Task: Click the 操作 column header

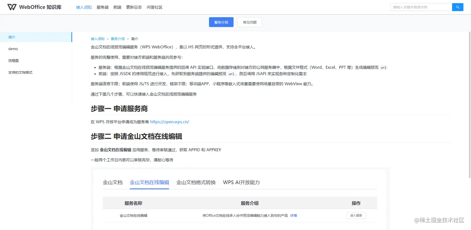Action: 356,203
